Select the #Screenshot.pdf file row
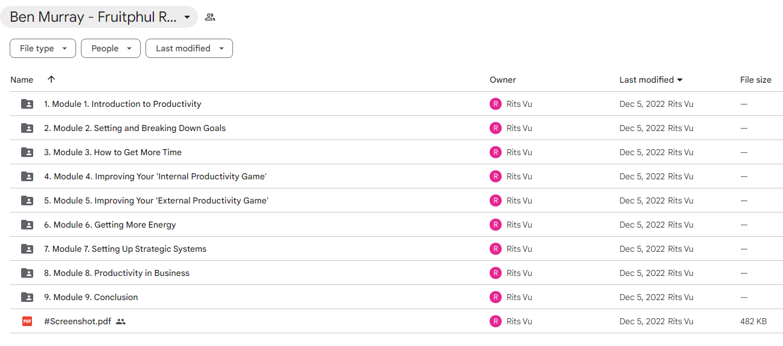This screenshot has width=783, height=346. (396, 321)
